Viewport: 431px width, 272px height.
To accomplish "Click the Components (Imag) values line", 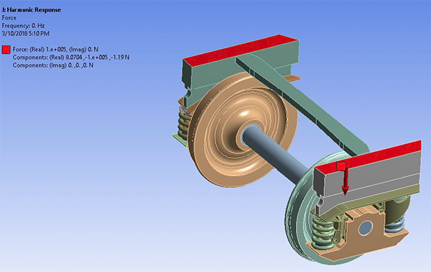I will (53, 65).
